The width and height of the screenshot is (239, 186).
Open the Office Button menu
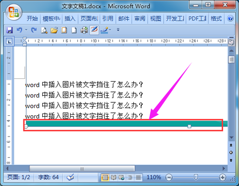pyautogui.click(x=14, y=12)
